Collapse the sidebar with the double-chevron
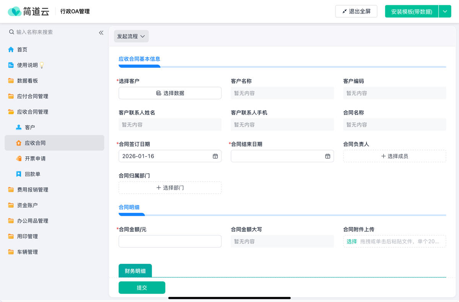 [x=101, y=33]
